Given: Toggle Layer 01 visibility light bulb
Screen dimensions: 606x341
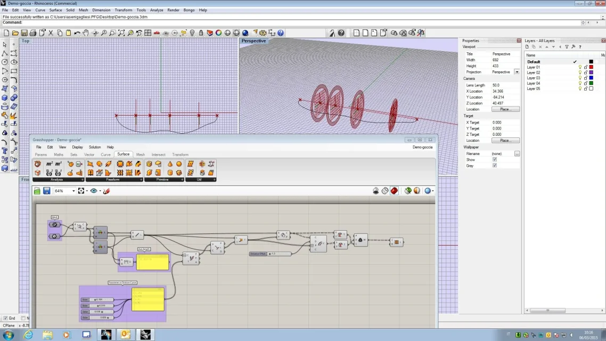Looking at the screenshot, I should 580,67.
